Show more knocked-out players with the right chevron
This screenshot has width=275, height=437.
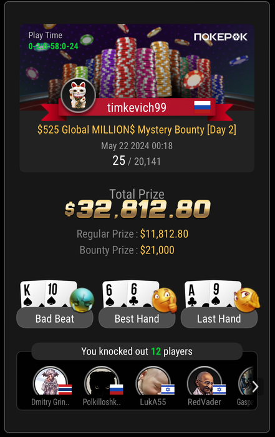255,386
